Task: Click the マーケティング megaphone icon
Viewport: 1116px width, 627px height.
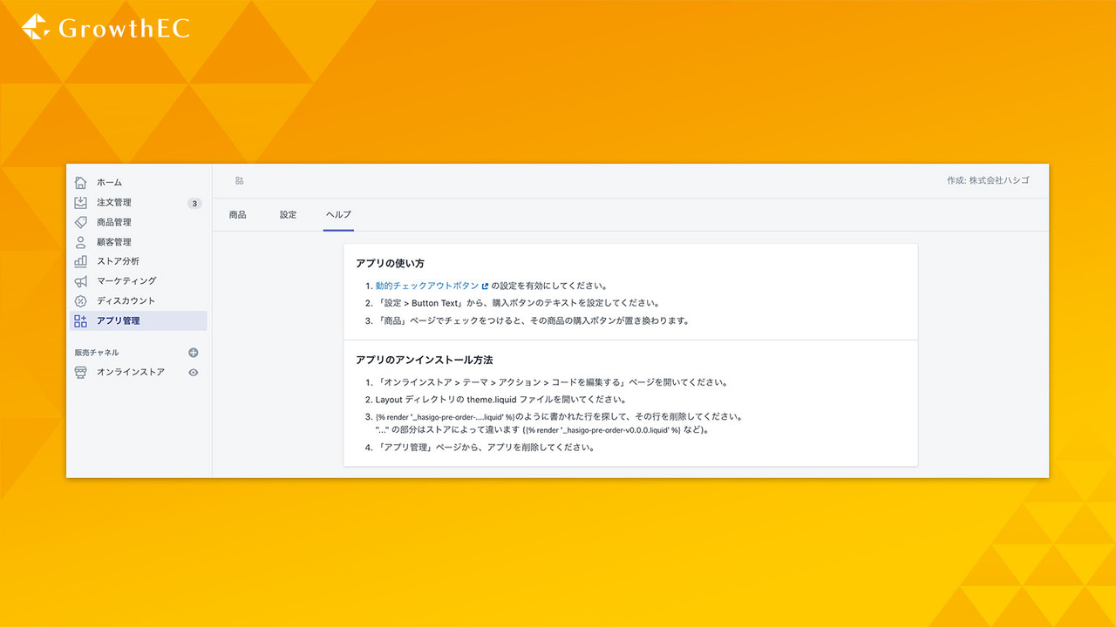Action: coord(80,281)
